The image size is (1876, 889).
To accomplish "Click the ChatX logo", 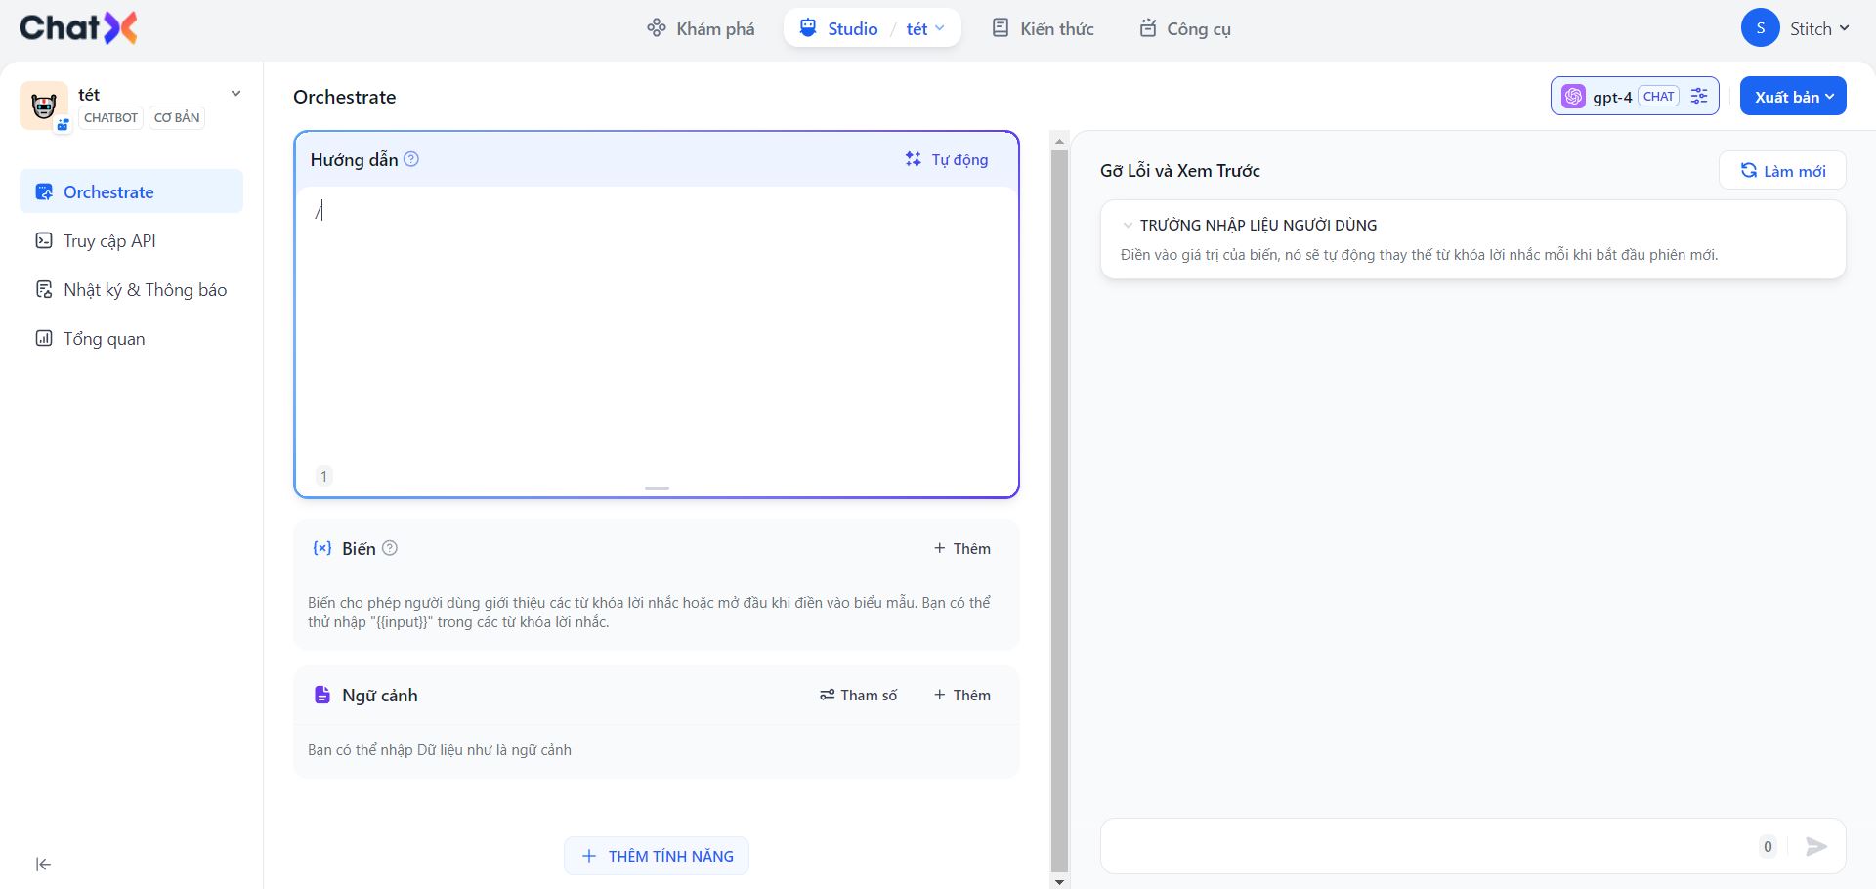I will 78,28.
